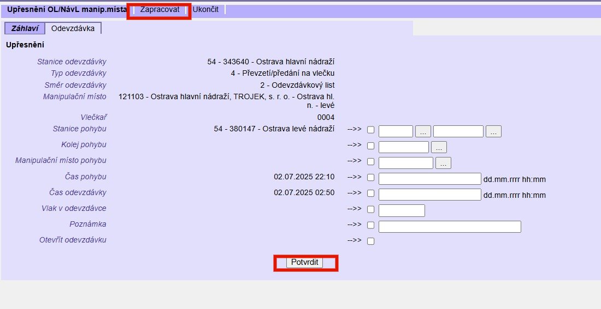
Task: Open the Manipulační místo pohybu lookup button
Action: 443,163
